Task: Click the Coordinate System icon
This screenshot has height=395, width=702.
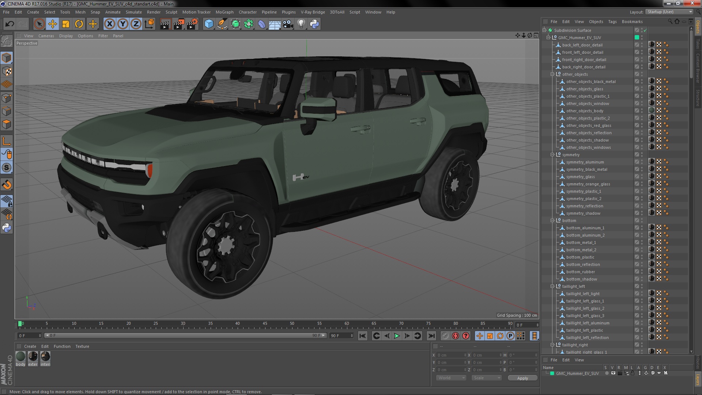Action: (x=150, y=24)
